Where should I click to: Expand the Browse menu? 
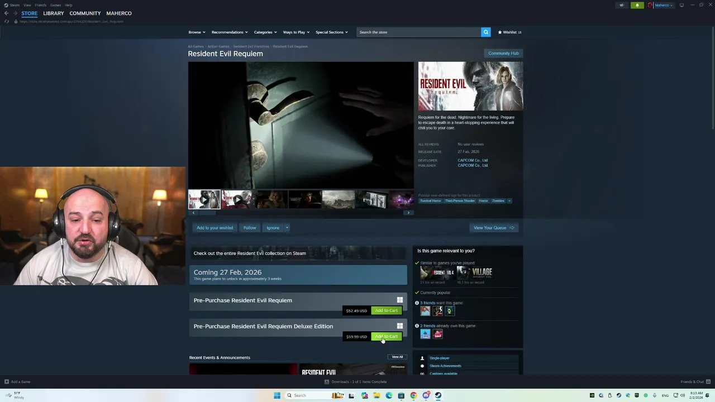tap(197, 32)
